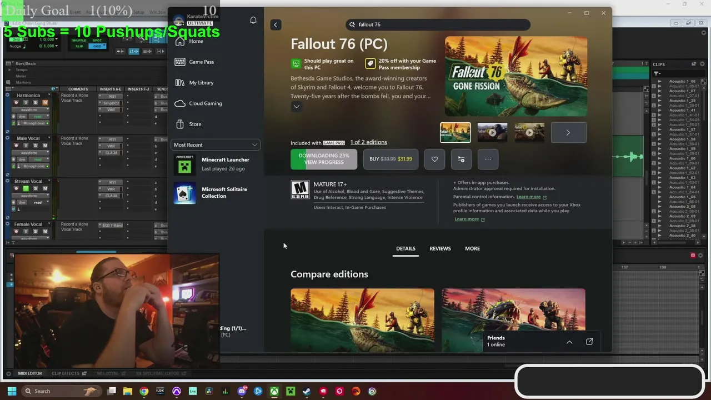Select clip Acoustic 2_08 in Clips list

[682, 207]
